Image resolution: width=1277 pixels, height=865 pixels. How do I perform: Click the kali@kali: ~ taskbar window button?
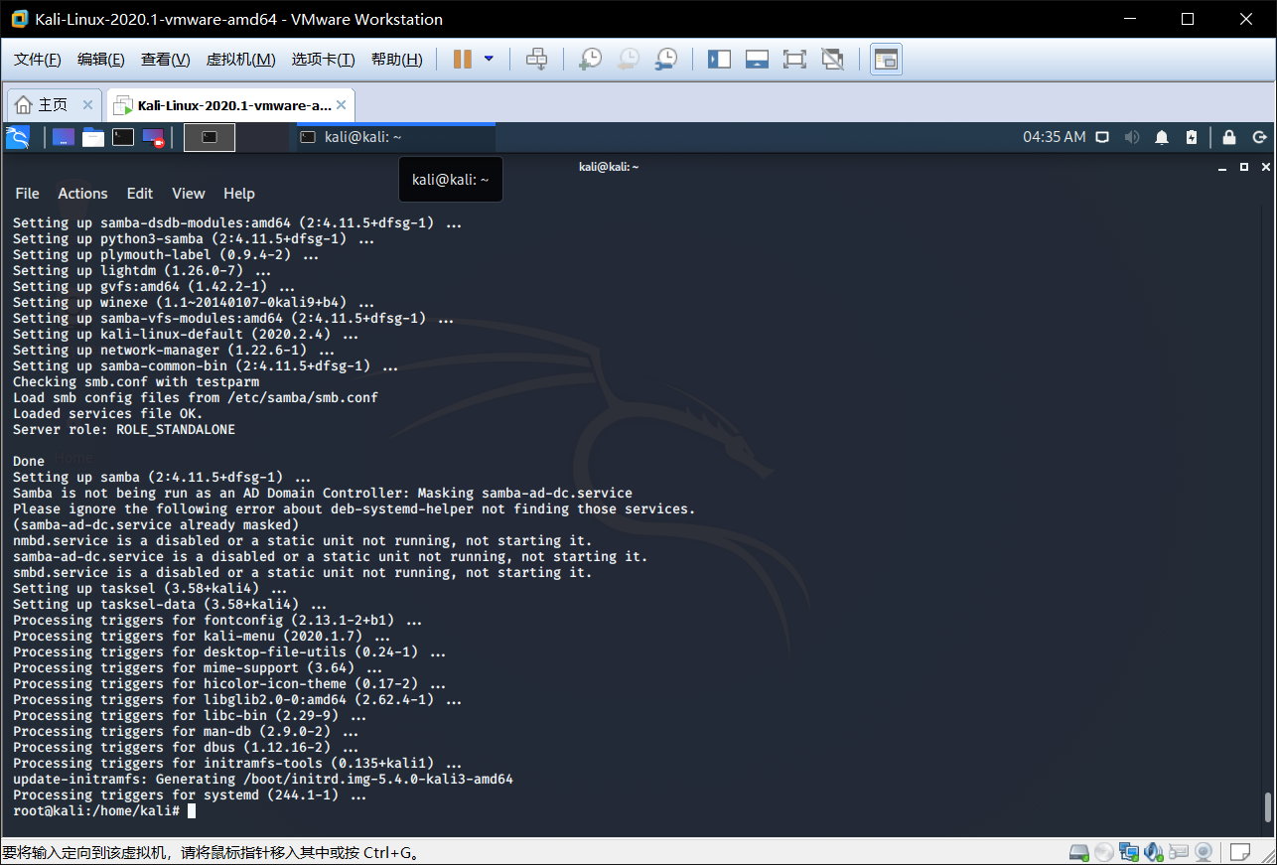(396, 137)
